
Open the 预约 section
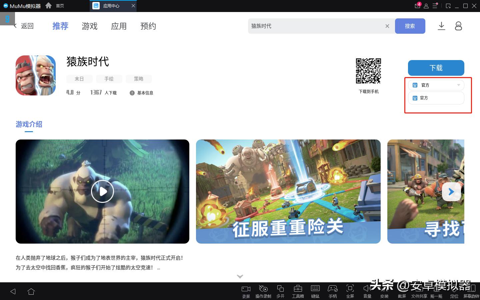coord(148,26)
